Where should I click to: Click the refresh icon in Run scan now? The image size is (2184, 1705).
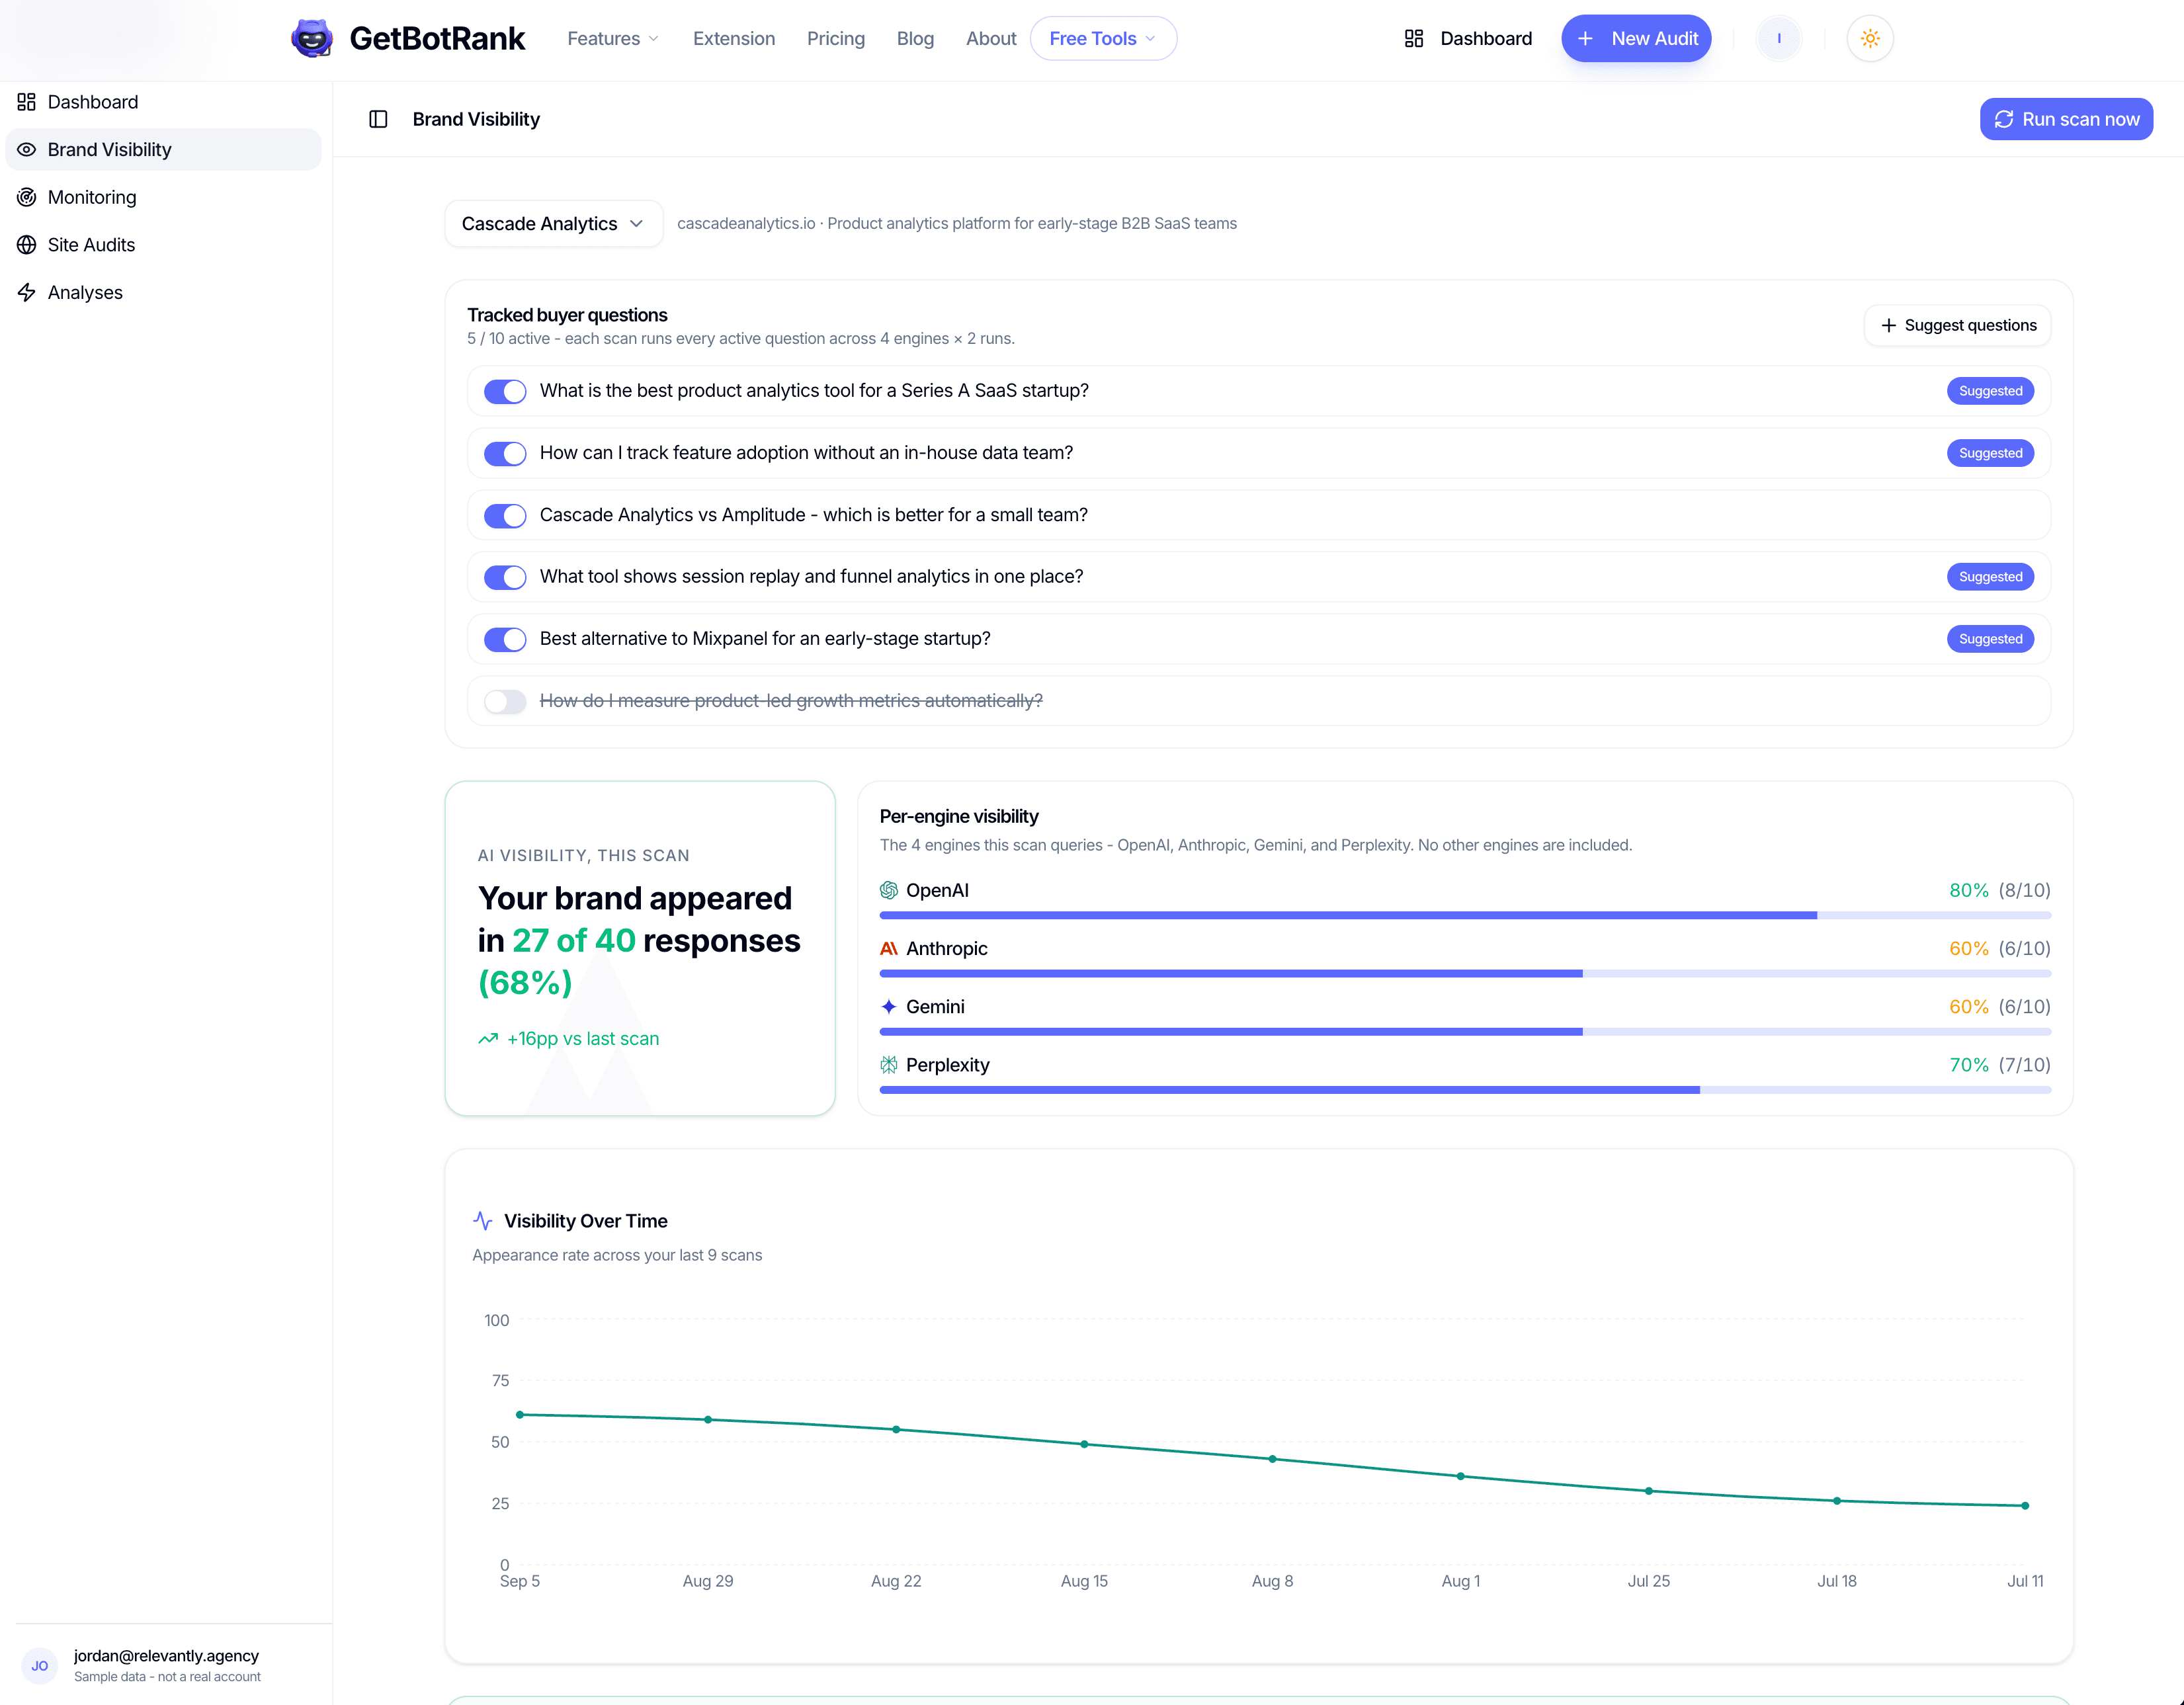[x=2003, y=119]
